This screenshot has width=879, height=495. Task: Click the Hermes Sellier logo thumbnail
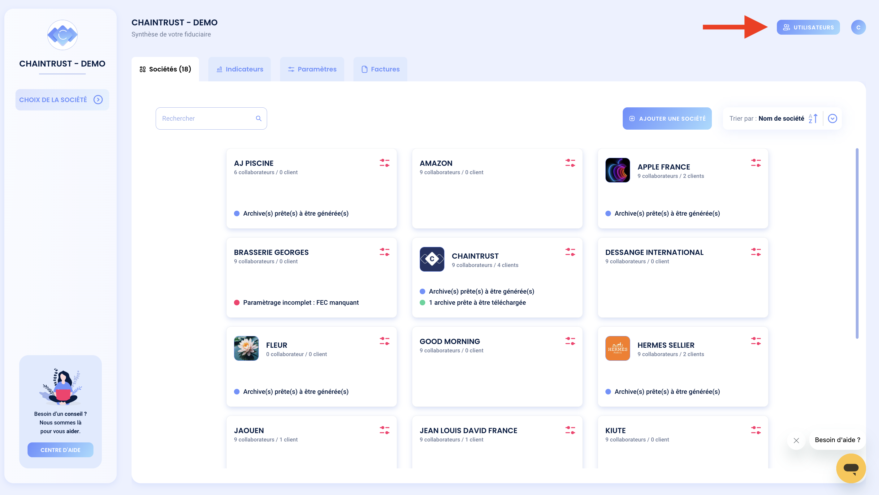tap(617, 348)
